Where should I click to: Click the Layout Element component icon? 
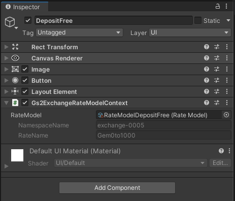click(15, 91)
